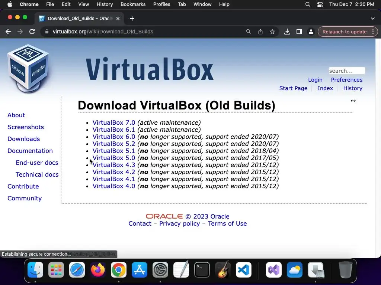Select the VirtualBox 5.0 link
This screenshot has width=381, height=285.
point(114,158)
